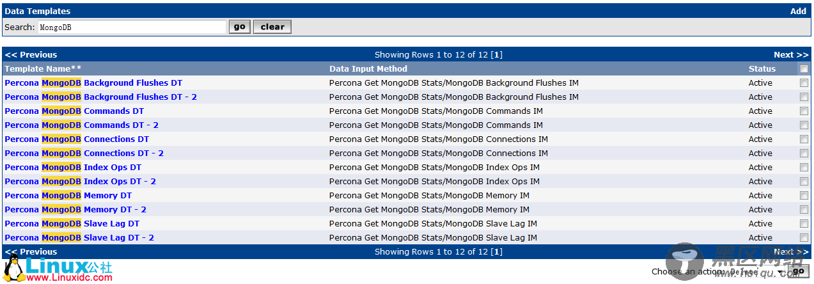Sort by Data Input Method column header

tap(368, 69)
